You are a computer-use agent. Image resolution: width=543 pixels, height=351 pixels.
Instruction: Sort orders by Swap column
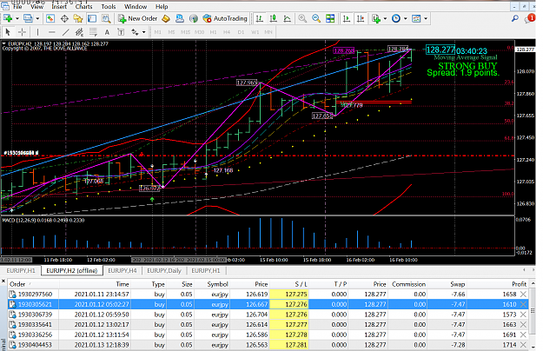[458, 284]
